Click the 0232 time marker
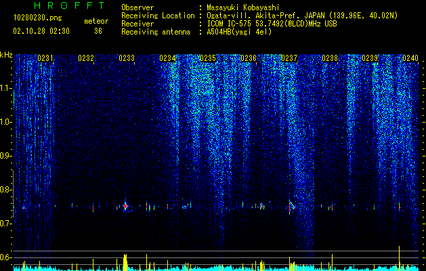 [x=86, y=58]
